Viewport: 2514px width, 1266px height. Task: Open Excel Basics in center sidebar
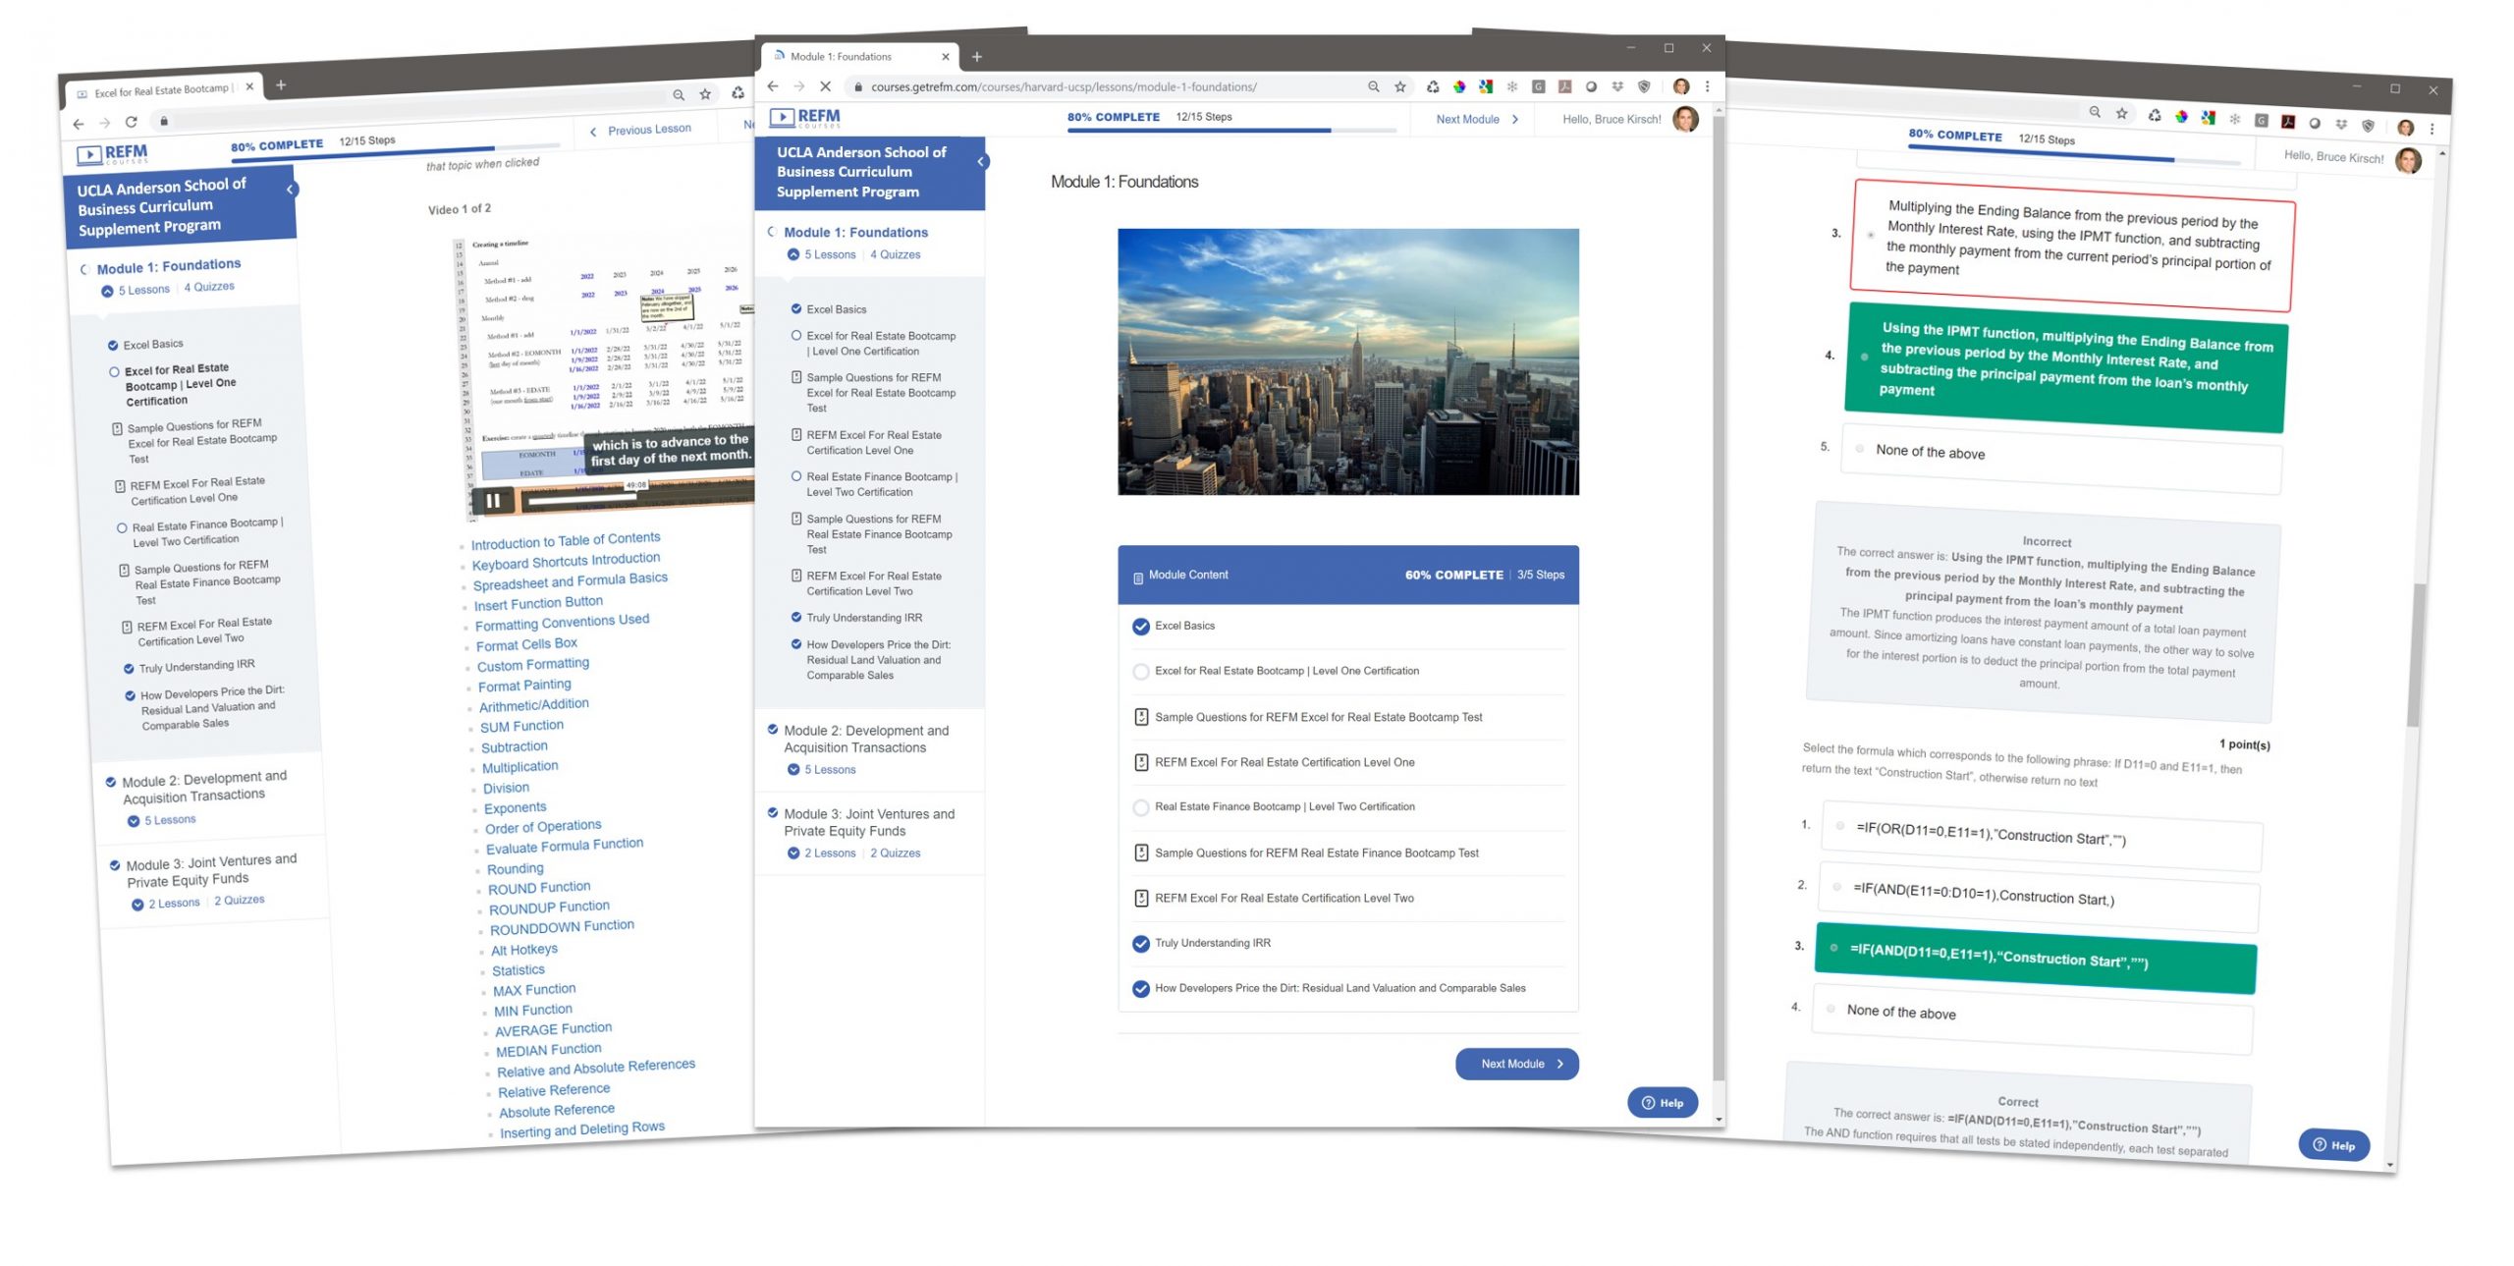[836, 309]
